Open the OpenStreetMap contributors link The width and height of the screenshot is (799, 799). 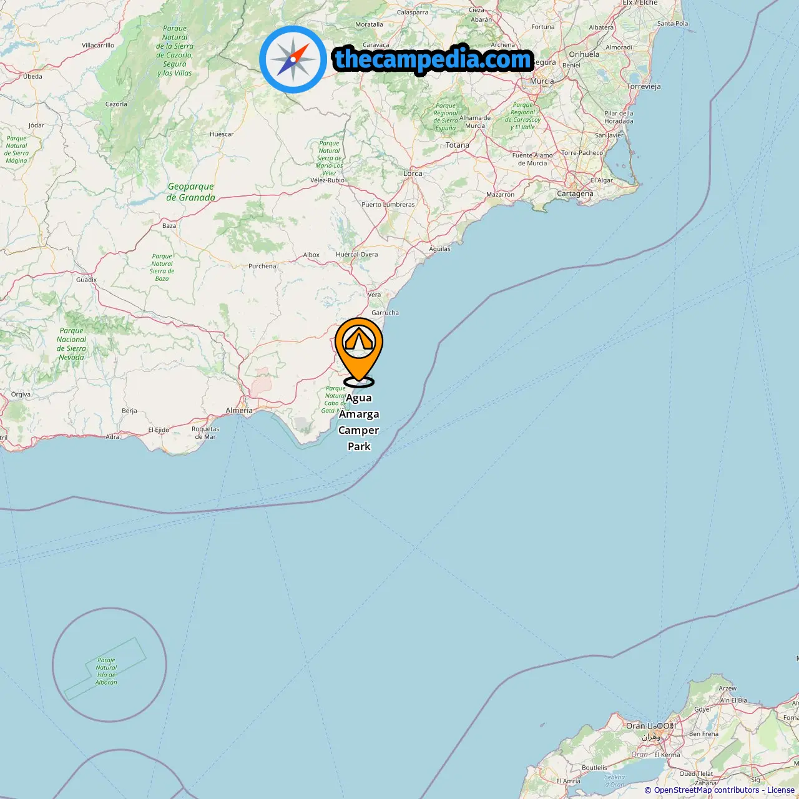[x=707, y=790]
